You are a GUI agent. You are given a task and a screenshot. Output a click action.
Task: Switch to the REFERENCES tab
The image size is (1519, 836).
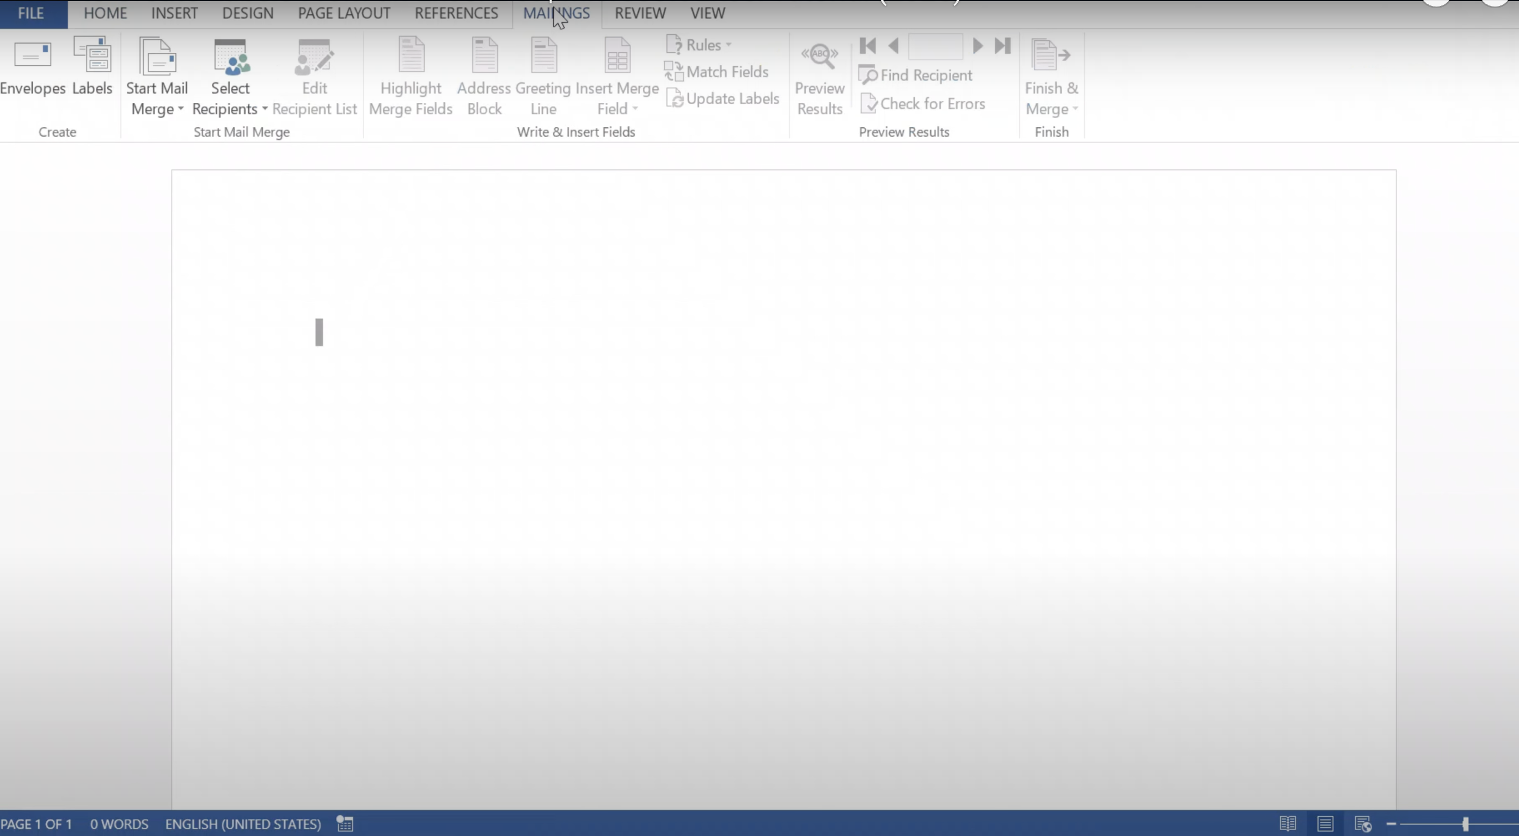(x=456, y=13)
